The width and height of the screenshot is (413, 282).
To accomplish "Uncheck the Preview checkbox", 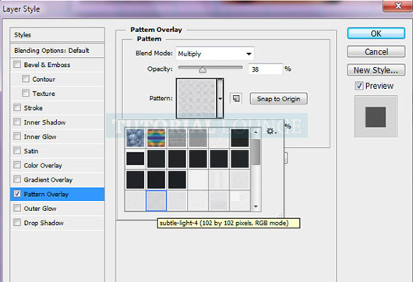I will (359, 86).
